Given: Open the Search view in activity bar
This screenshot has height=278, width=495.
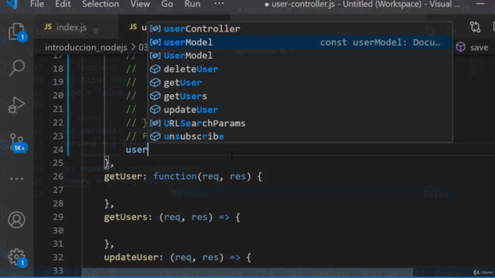Looking at the screenshot, I should tap(16, 68).
